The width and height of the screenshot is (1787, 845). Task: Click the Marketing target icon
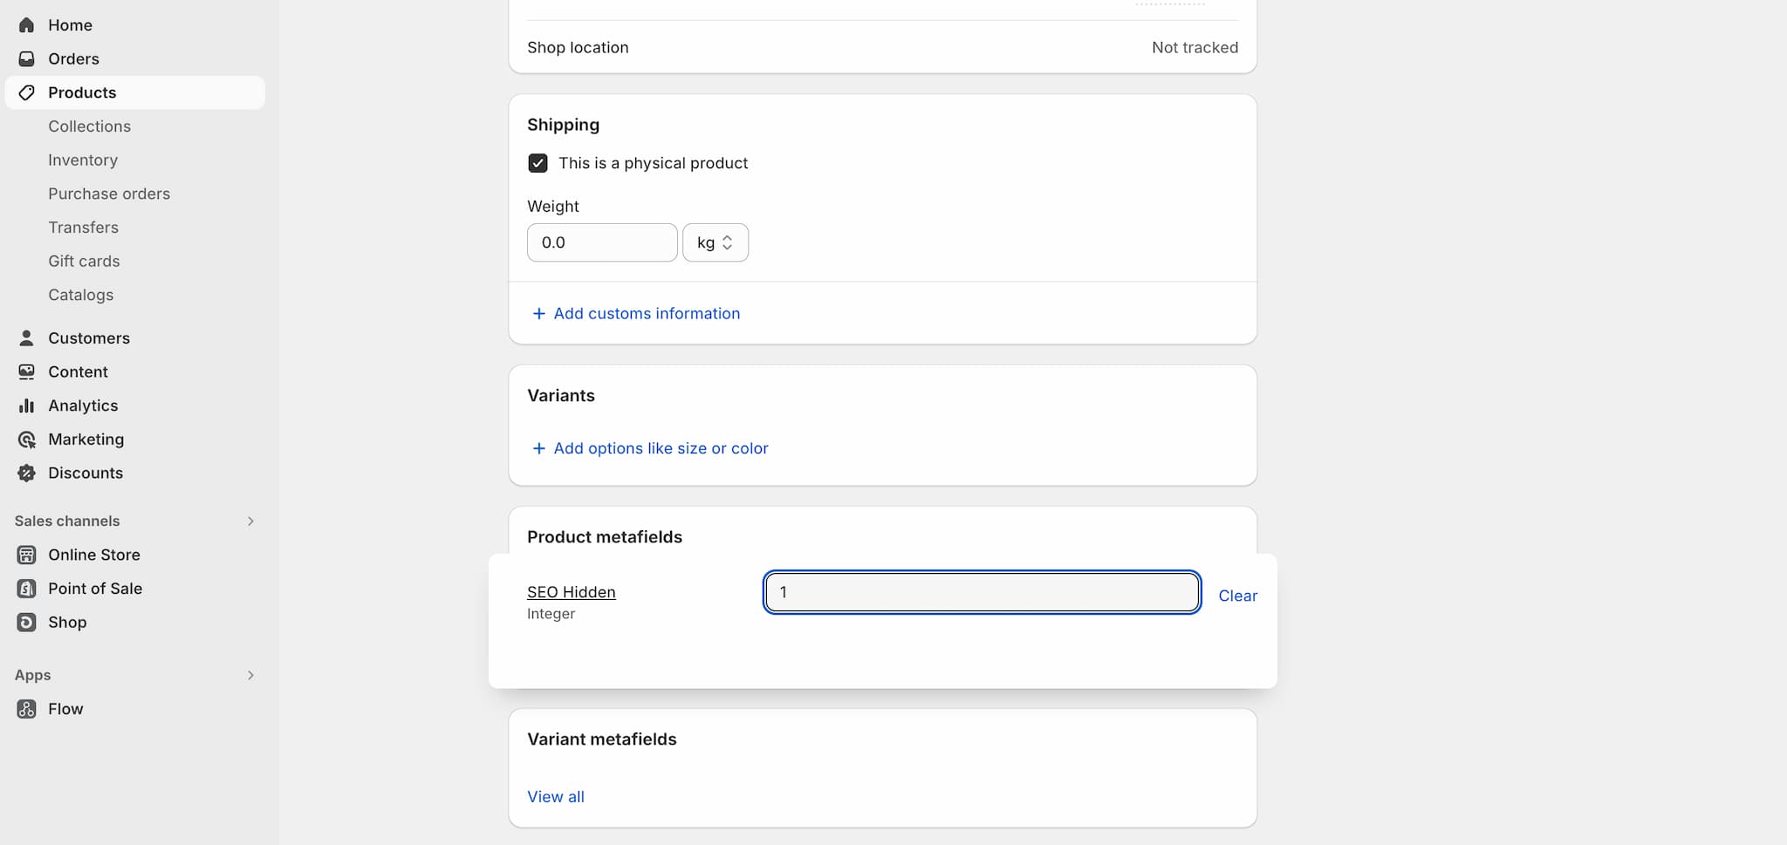(x=26, y=440)
